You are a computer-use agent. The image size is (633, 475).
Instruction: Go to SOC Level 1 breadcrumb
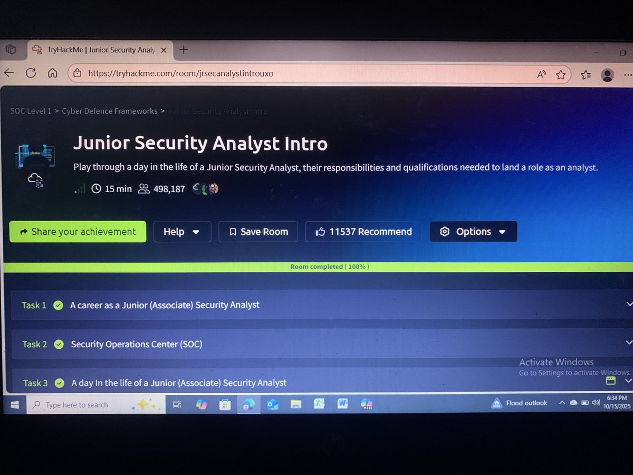[x=31, y=111]
